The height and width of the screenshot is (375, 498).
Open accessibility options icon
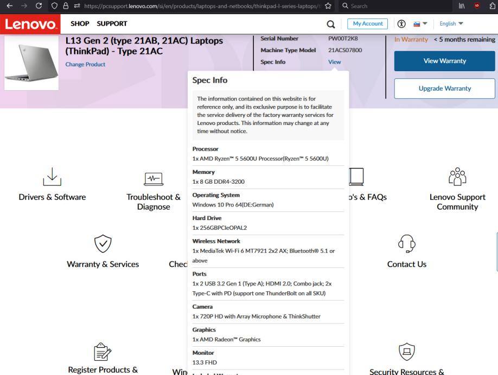pyautogui.click(x=401, y=23)
